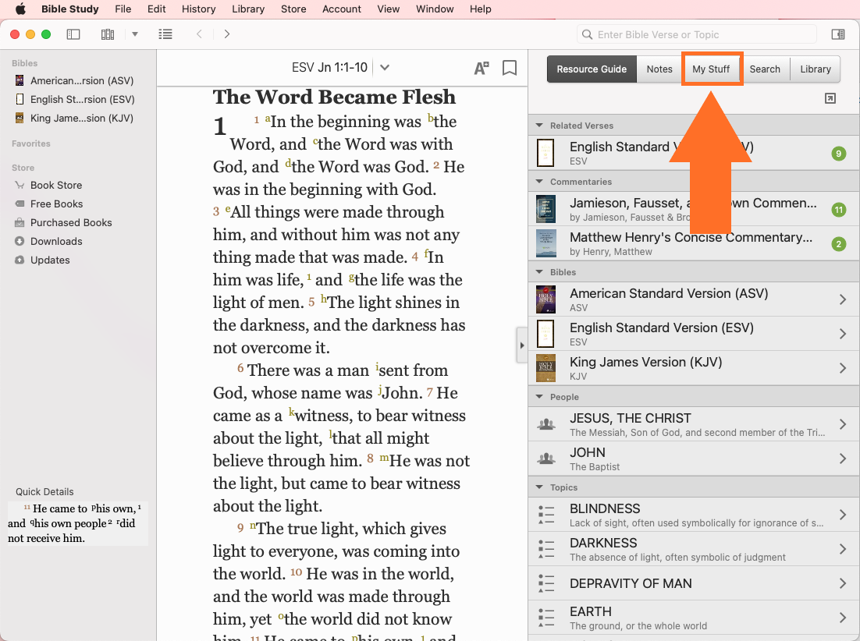The image size is (860, 641).
Task: Click the table of contents list icon
Action: click(x=165, y=34)
